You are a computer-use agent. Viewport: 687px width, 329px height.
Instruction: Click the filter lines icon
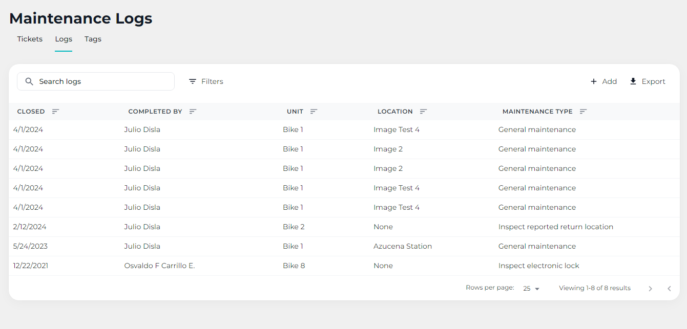pos(193,81)
